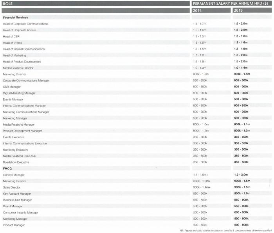Select 2015 value 350 - 550k

click(241, 143)
